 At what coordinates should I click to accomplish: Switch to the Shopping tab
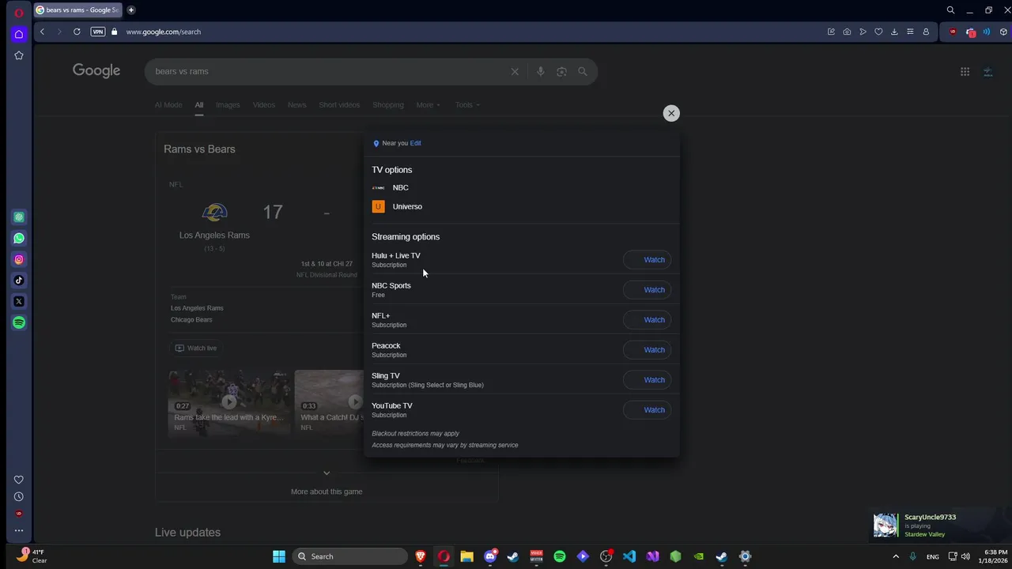click(x=388, y=105)
